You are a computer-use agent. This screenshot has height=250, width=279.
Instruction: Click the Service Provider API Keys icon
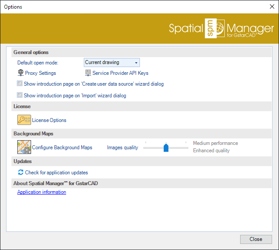88,73
